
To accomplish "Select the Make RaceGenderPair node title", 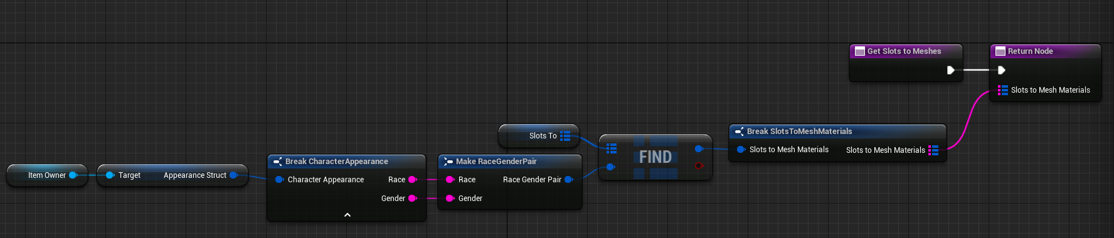I will tap(496, 162).
